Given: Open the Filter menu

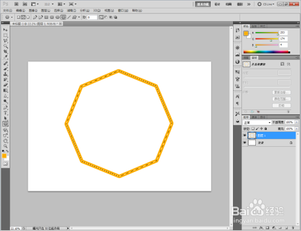Looking at the screenshot, I should coord(72,10).
